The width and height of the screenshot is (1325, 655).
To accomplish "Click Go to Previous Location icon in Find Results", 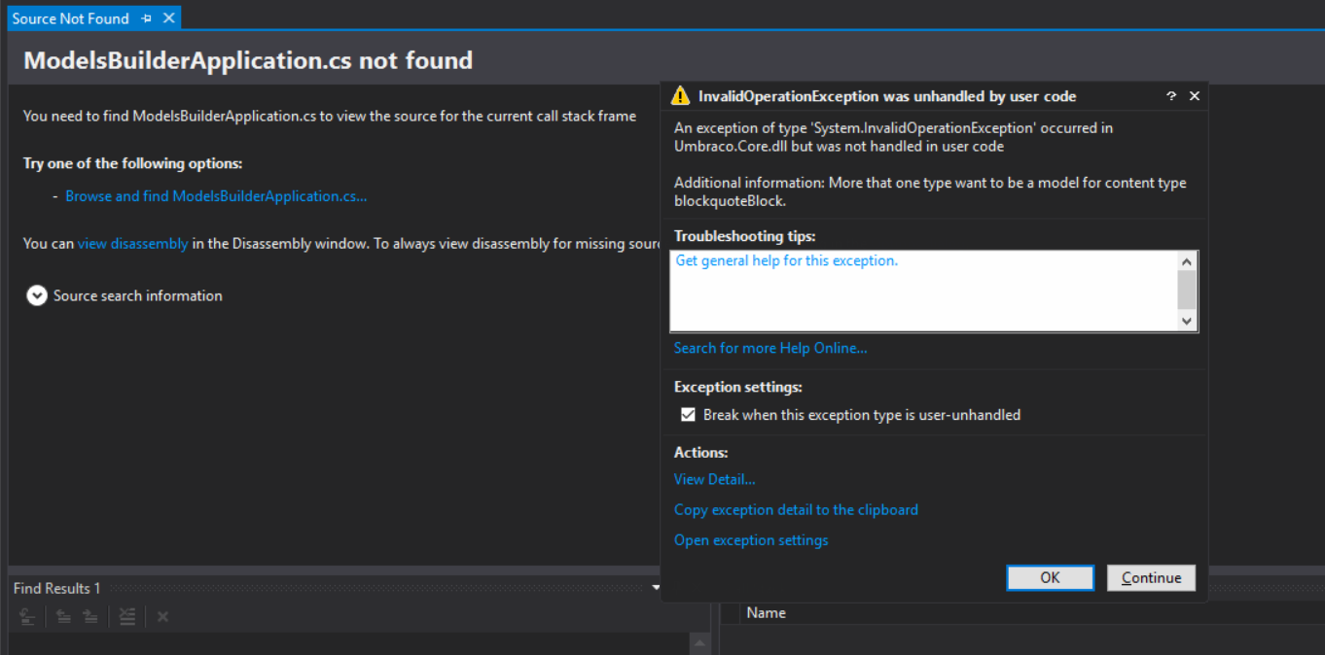I will click(63, 617).
